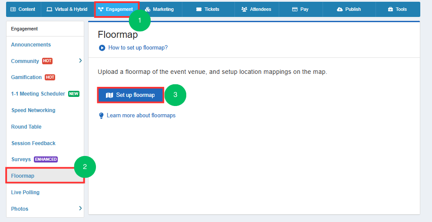Screen dimensions: 432x222
Task: Select Floormap in the sidebar
Action: click(x=45, y=176)
